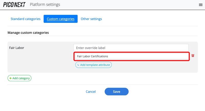Click the header bar beside Platform settings
Image resolution: width=205 pixels, height=111 pixels.
pyautogui.click(x=128, y=5)
